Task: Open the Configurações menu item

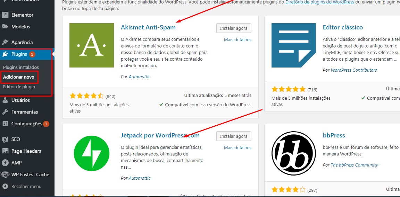Action: coord(27,124)
